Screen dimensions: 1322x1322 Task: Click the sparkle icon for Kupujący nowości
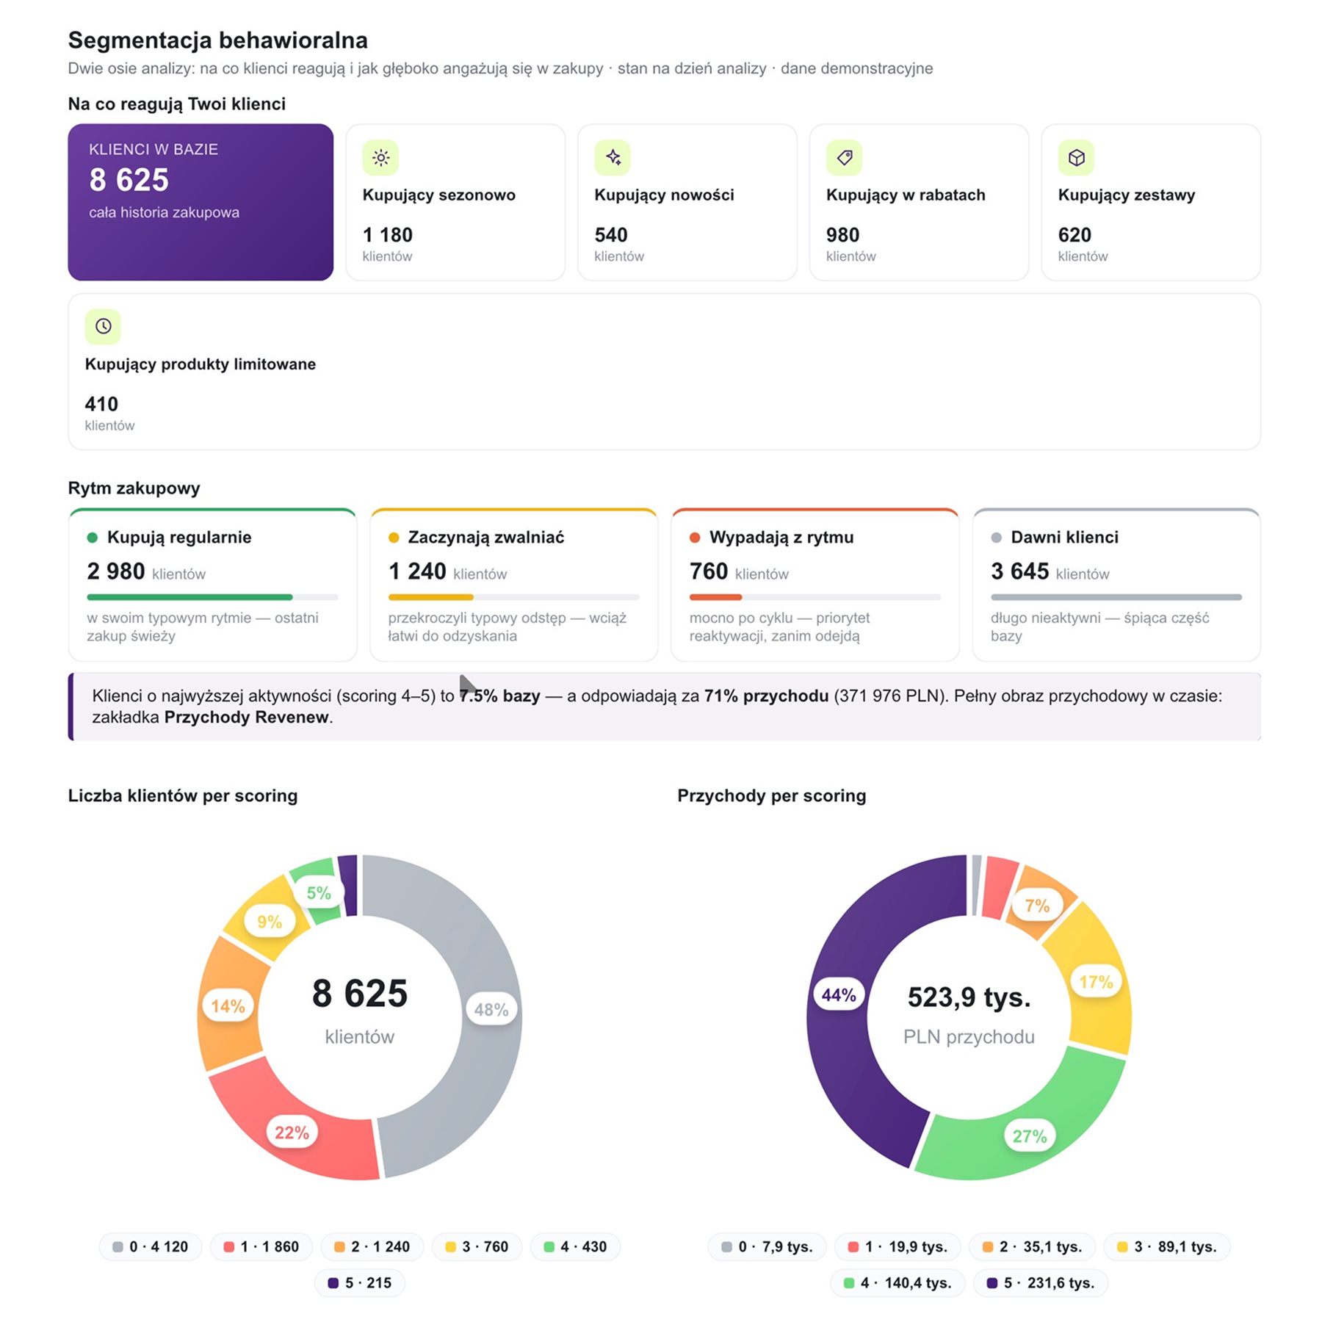(x=613, y=157)
